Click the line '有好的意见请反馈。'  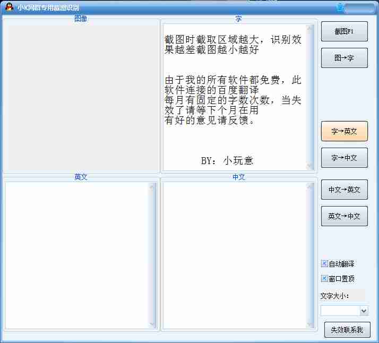click(x=209, y=120)
